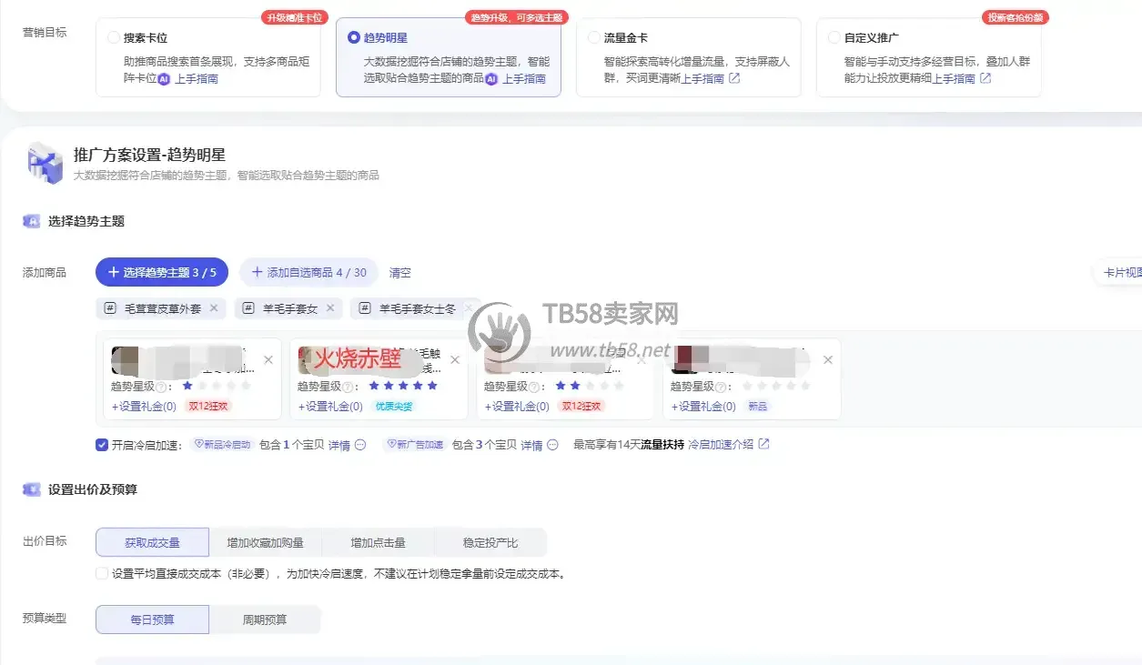Click the 清空 link

click(x=400, y=273)
